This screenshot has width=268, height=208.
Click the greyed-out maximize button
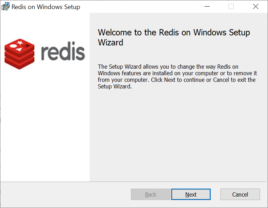click(x=231, y=7)
